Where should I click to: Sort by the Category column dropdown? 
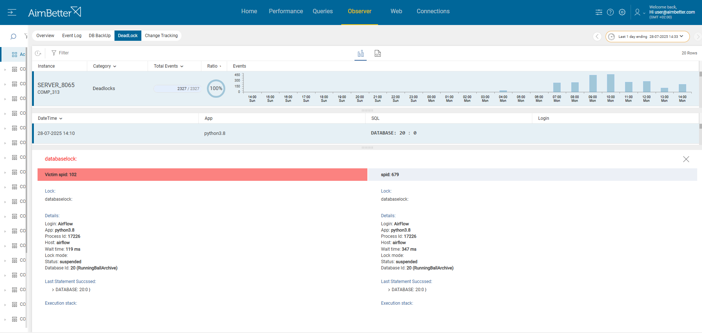(x=105, y=66)
